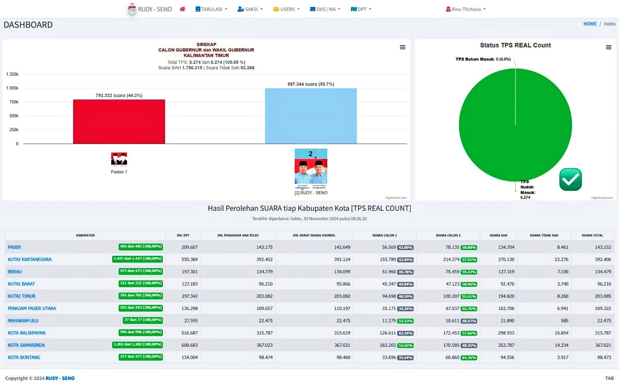Click the RUDY - SENO logo icon

[x=132, y=9]
